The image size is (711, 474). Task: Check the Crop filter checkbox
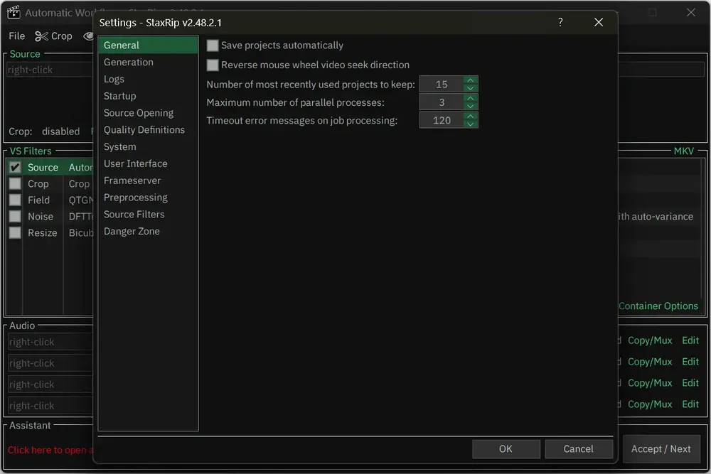point(15,183)
